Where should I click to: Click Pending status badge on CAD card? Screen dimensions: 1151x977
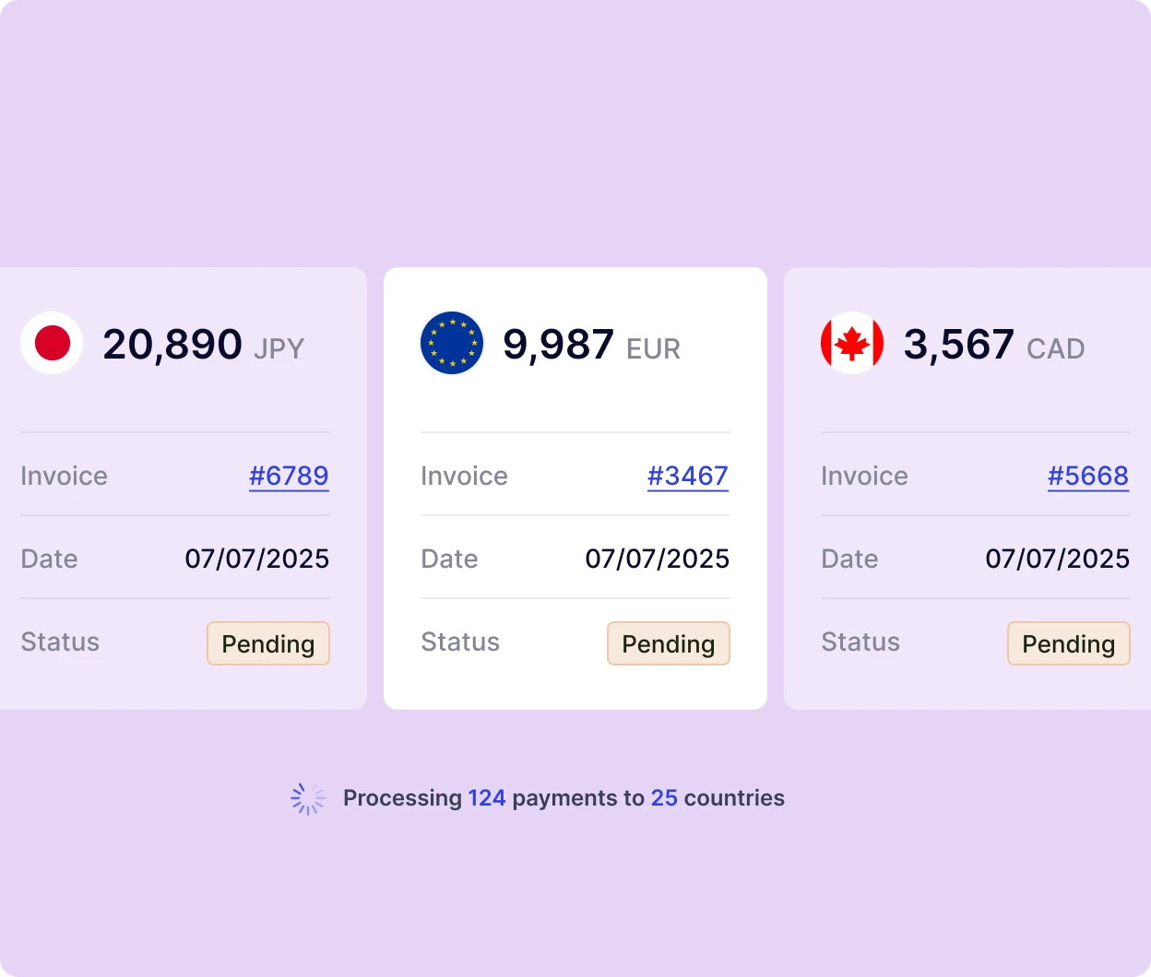[1069, 643]
